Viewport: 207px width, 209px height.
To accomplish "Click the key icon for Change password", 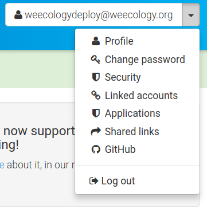I will pyautogui.click(x=96, y=60).
